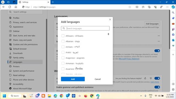Open the profile avatar icon

3,2
